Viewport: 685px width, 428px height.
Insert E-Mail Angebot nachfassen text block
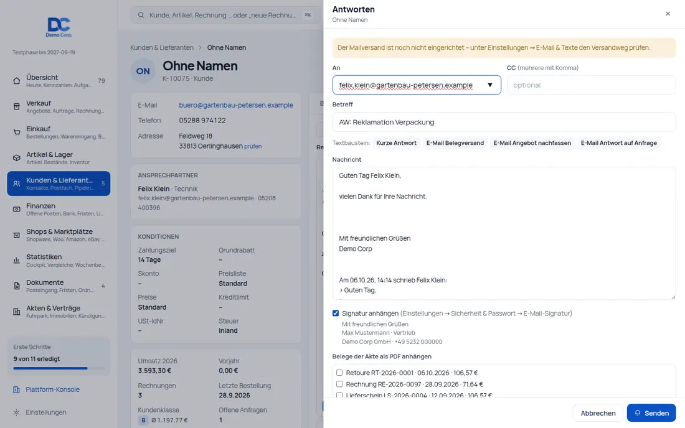[x=532, y=143]
